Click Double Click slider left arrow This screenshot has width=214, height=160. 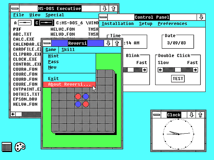[160, 70]
